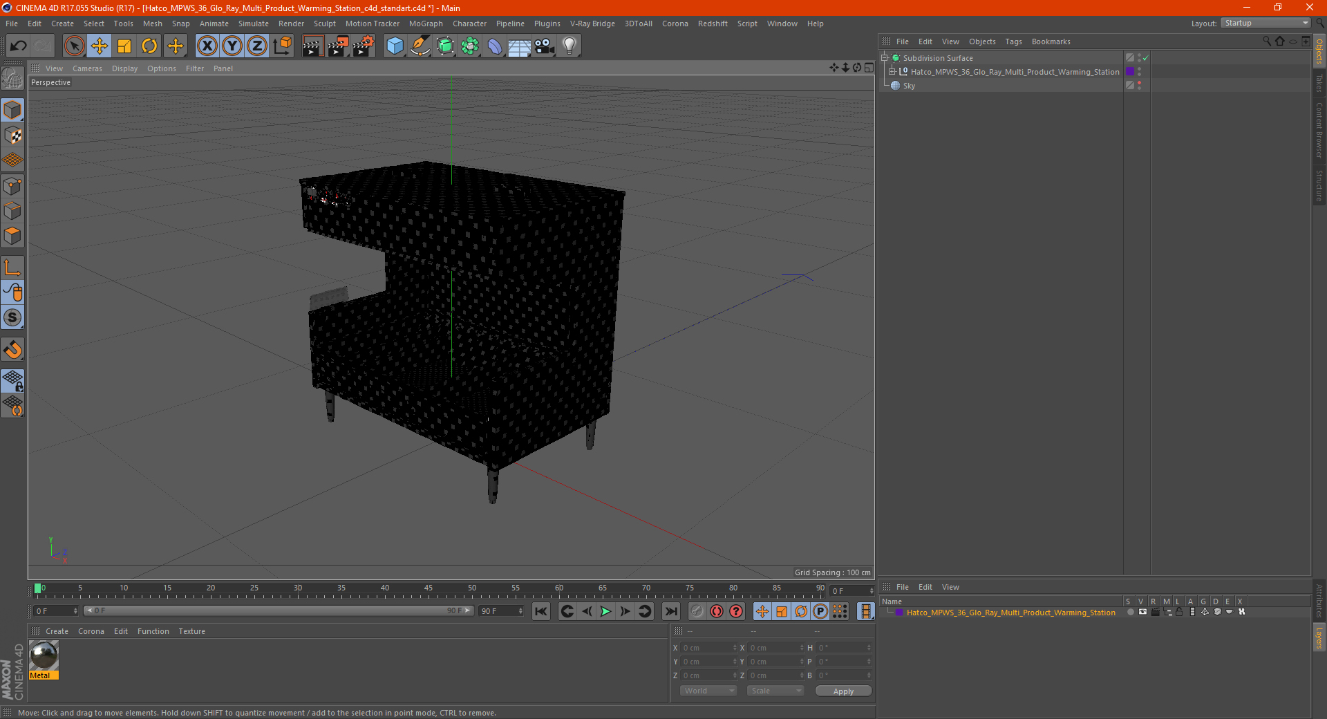Image resolution: width=1327 pixels, height=719 pixels.
Task: Toggle X axis lock
Action: click(x=207, y=46)
